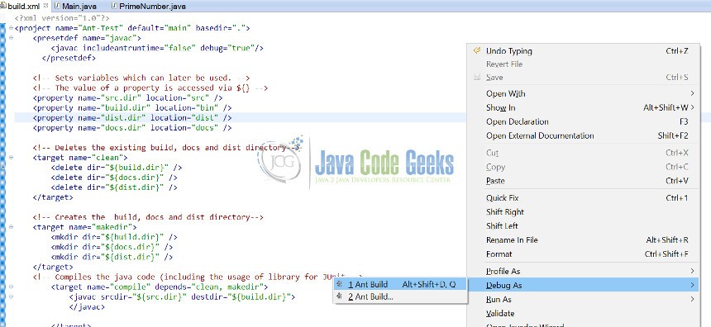Image resolution: width=711 pixels, height=327 pixels.
Task: Click the target name="makedir" line
Action: coord(85,227)
